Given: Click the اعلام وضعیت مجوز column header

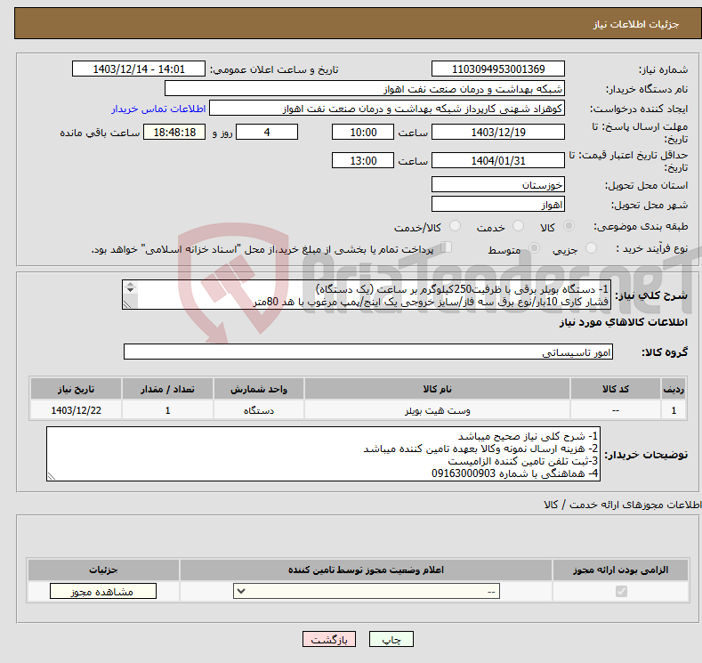Looking at the screenshot, I should point(366,570).
